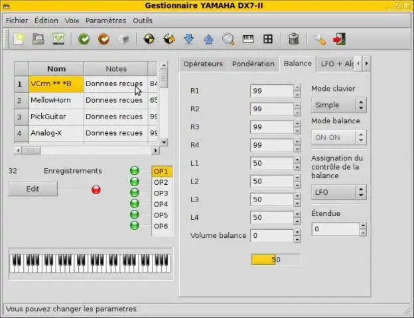The height and width of the screenshot is (318, 414).
Task: Decrease the L4 value with down arrow
Action: 297,221
